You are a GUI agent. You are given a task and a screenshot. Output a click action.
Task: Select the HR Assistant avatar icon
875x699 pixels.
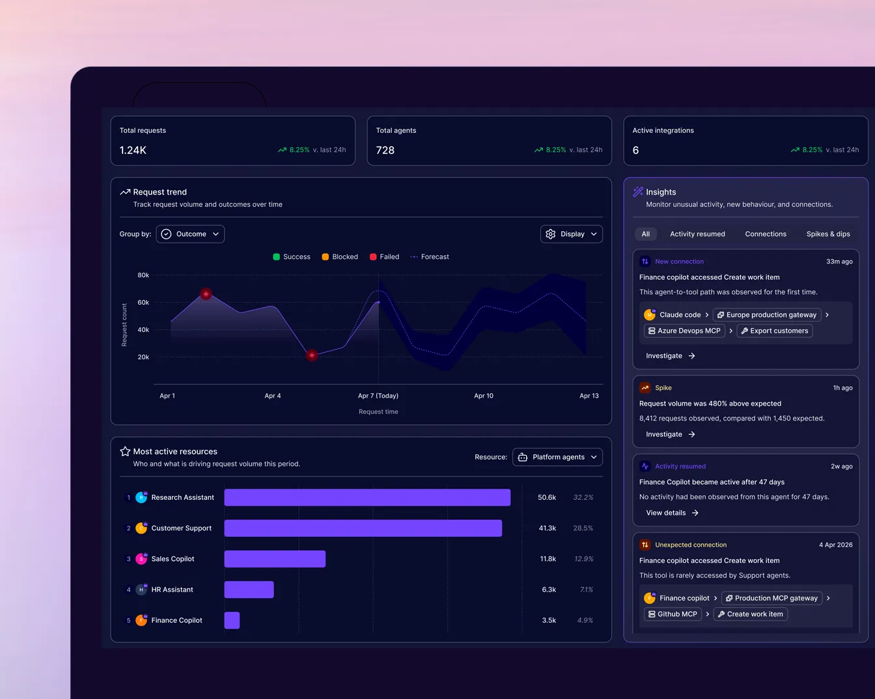click(x=141, y=590)
